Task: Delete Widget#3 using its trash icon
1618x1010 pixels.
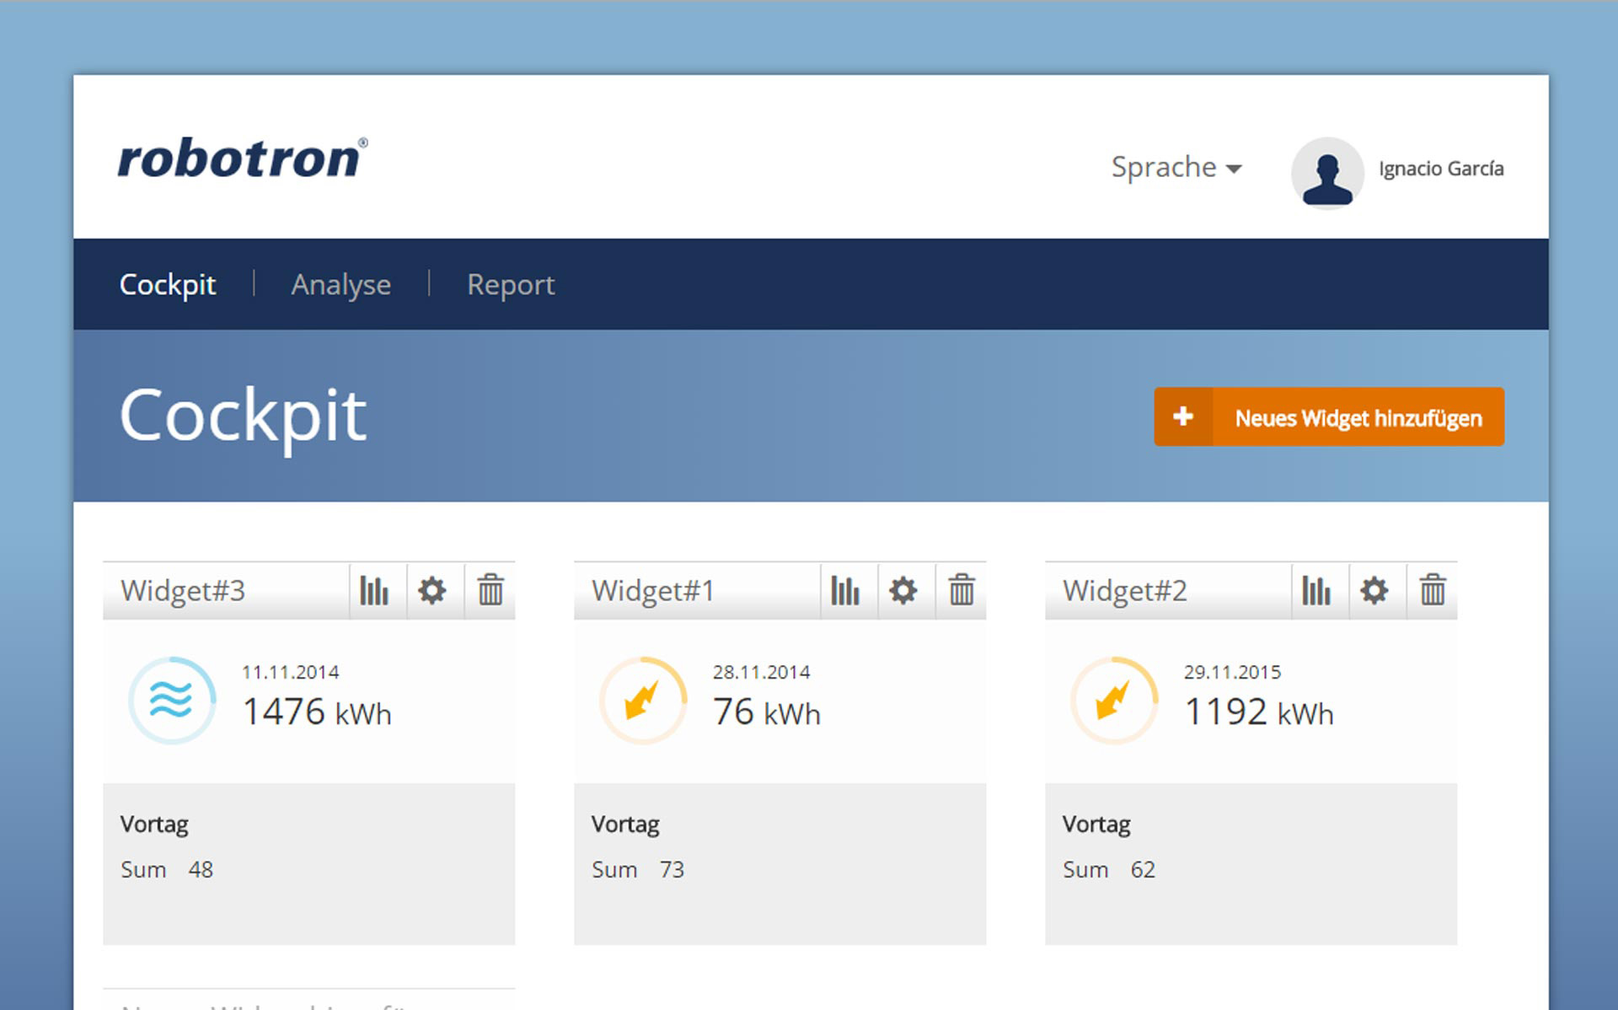Action: [x=490, y=591]
